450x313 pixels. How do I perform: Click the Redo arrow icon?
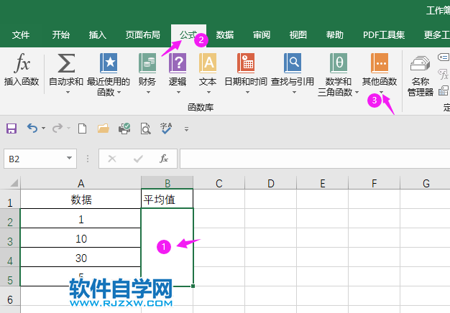click(x=58, y=128)
